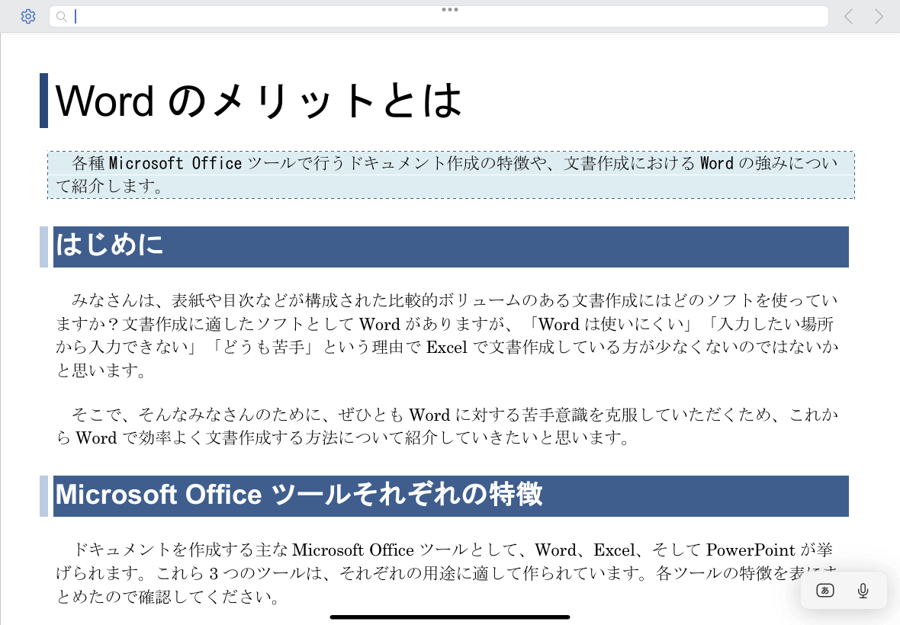
Task: Focus the search input field
Action: tap(439, 17)
